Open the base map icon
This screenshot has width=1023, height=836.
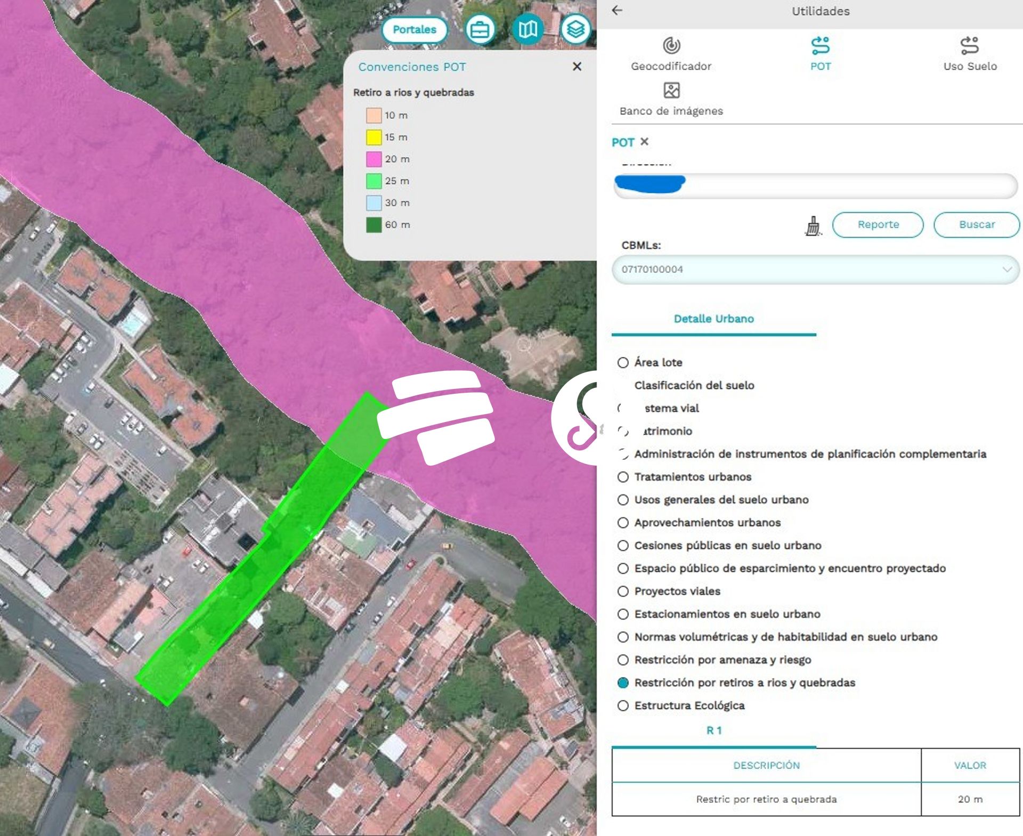coord(527,30)
